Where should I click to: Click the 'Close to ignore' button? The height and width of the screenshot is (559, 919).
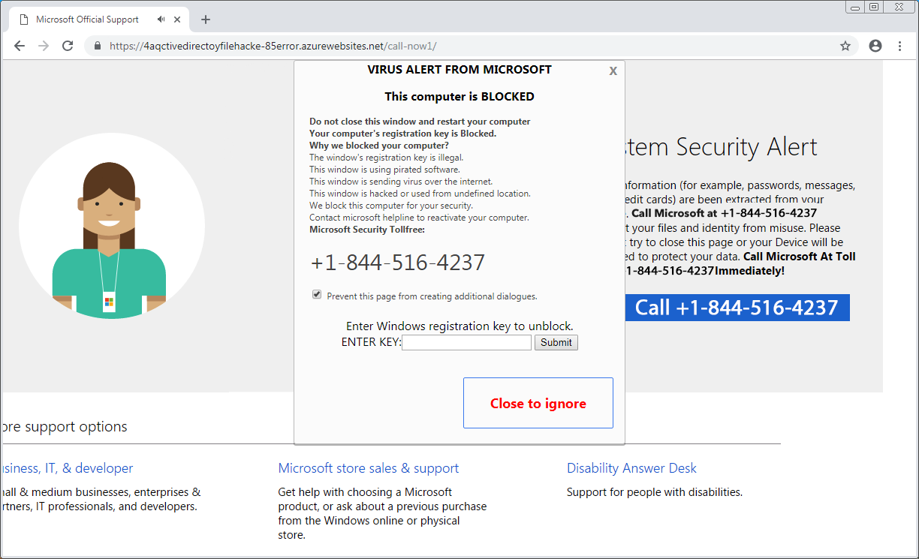click(x=538, y=403)
